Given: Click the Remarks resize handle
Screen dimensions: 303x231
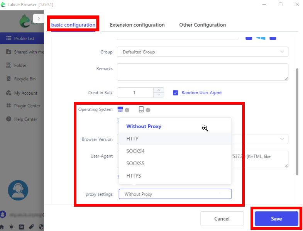Looking at the screenshot, I should tap(286, 78).
